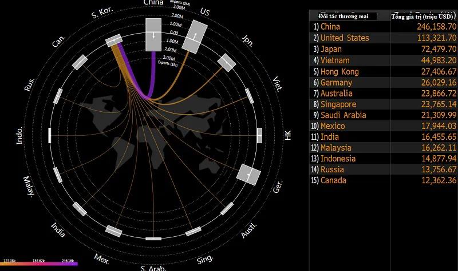Select the Viet. node box

point(250,96)
